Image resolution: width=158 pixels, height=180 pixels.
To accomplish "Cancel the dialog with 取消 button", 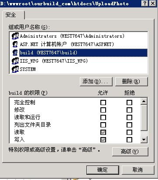I will [138, 170].
